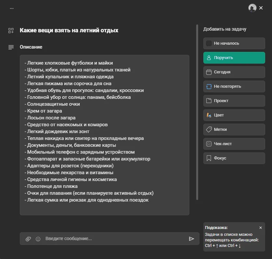272x259 pixels.
Task: Open the emoji picker smiley icon
Action: [x=38, y=239]
